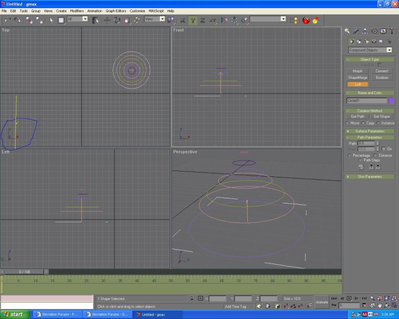
Task: Expand the Skin Parameters rollout
Action: click(369, 176)
